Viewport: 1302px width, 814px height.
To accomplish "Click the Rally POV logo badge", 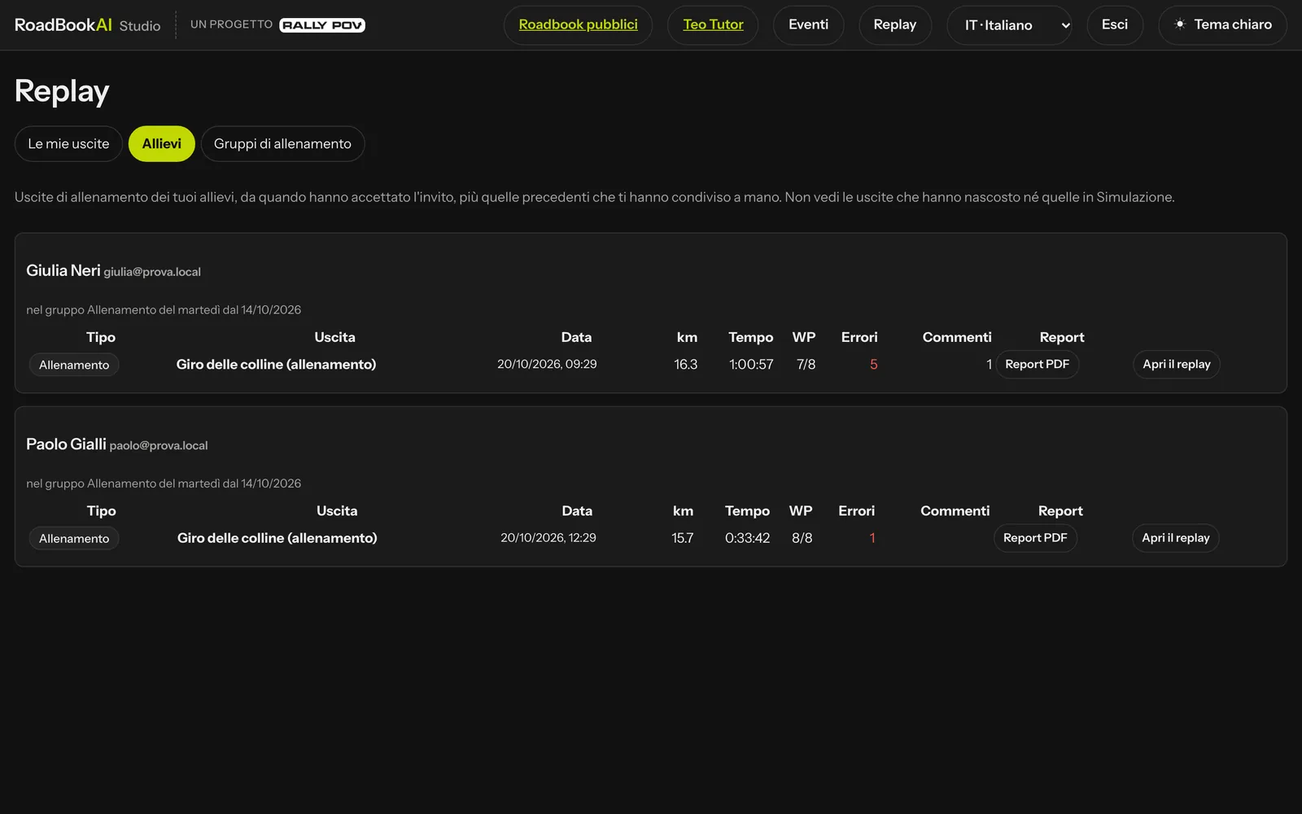I will tap(322, 25).
